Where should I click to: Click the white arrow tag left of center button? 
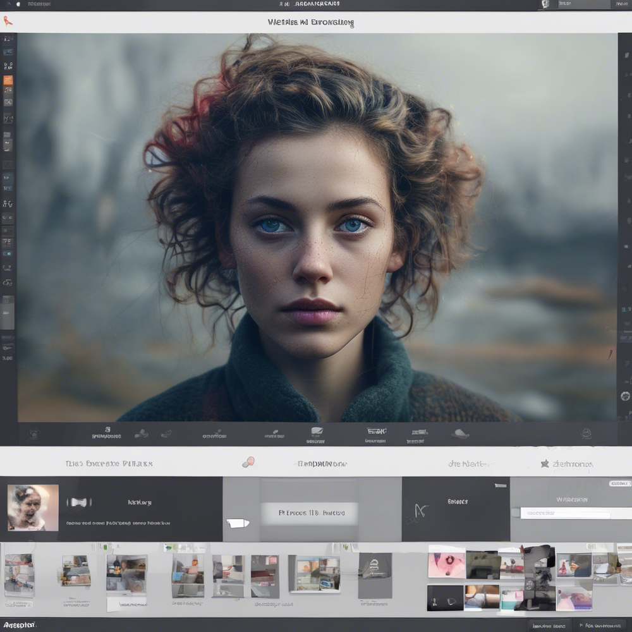pyautogui.click(x=238, y=523)
